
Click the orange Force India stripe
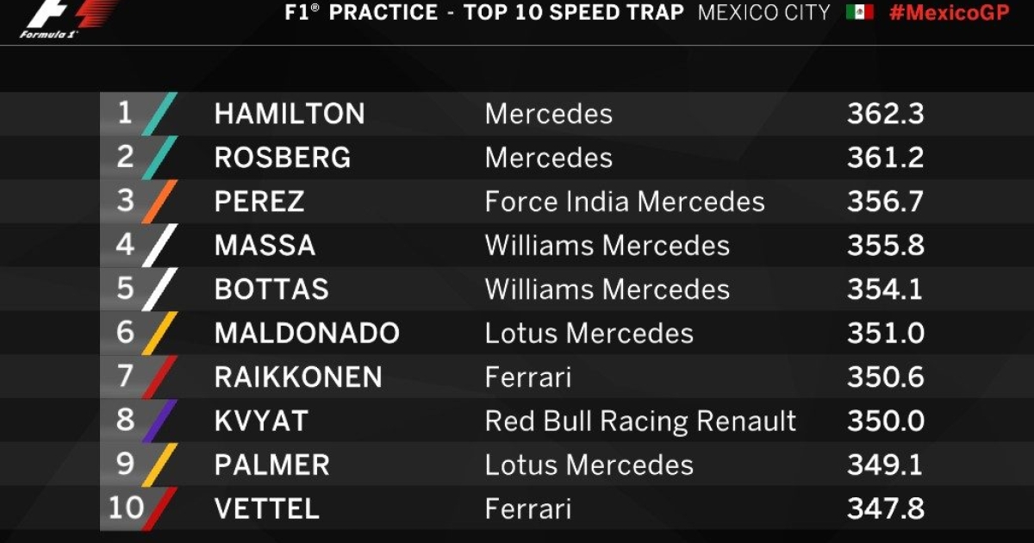(159, 202)
